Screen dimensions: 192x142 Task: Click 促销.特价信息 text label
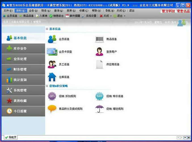tap(115, 96)
